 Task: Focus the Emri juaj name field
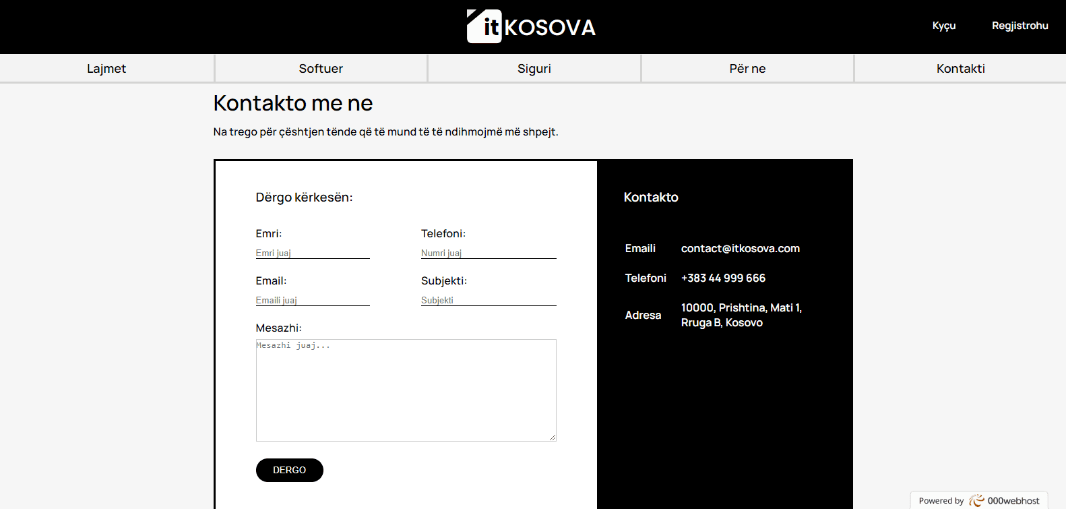click(313, 253)
